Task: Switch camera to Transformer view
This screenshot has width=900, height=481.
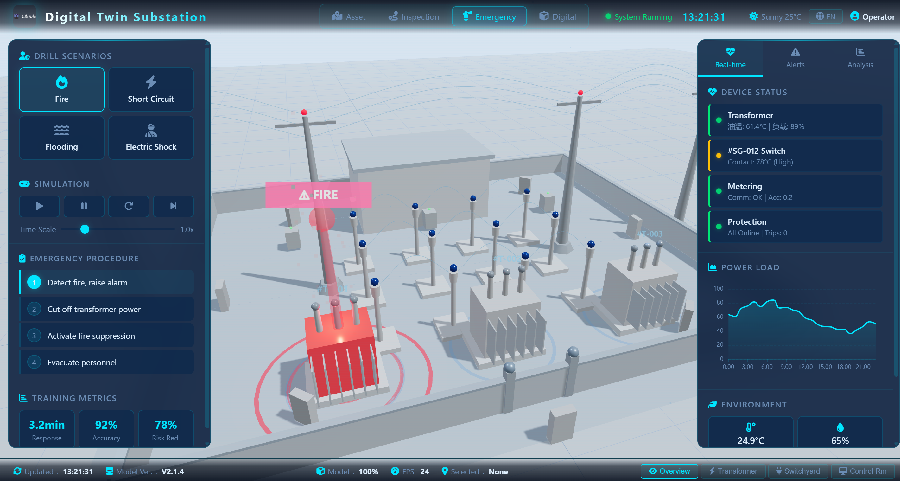Action: tap(733, 471)
